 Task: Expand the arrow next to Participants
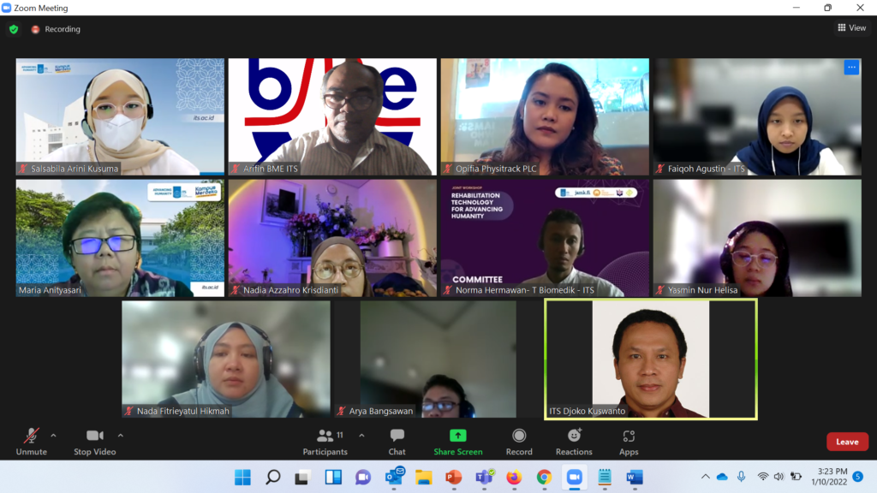(361, 435)
